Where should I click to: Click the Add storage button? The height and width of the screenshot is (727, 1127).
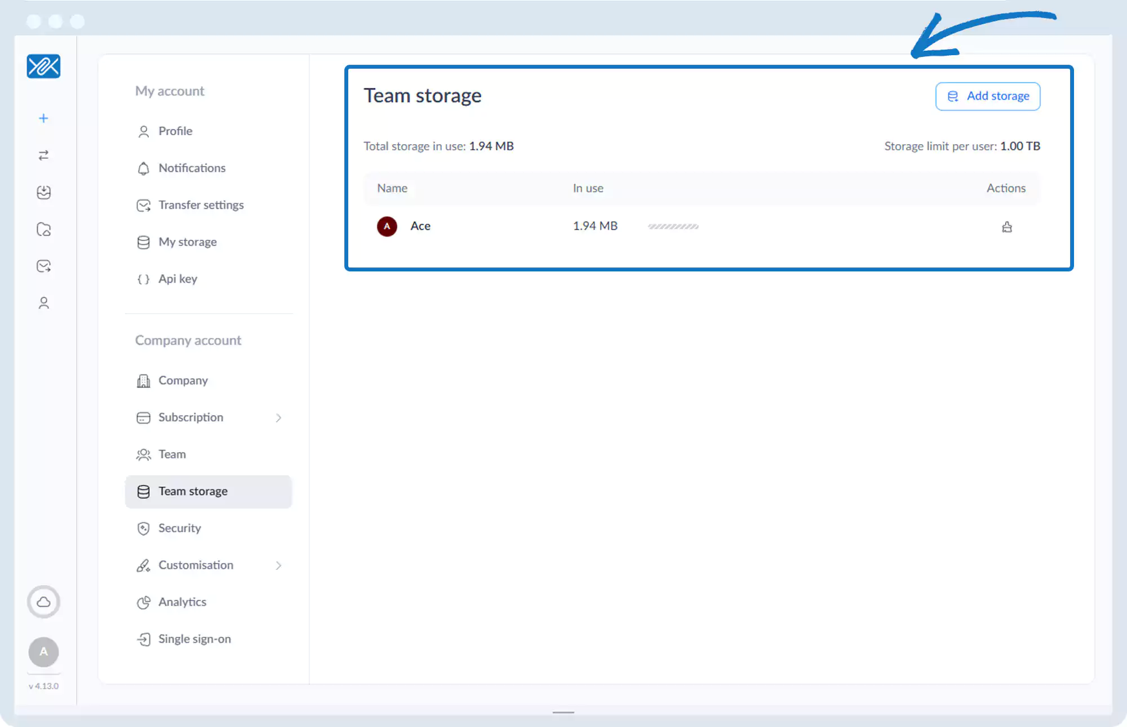pos(987,96)
